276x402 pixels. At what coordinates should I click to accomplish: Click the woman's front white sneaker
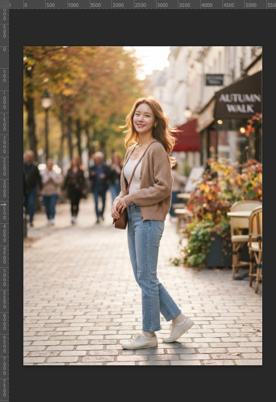140,341
